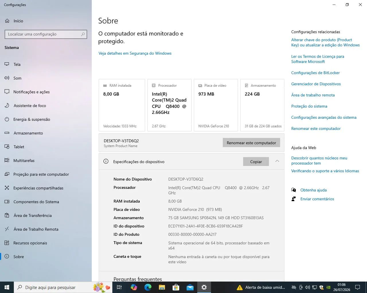
Task: Open Microsoft Store from taskbar
Action: pos(176,287)
